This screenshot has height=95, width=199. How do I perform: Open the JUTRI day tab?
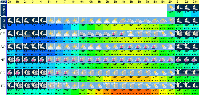[x=3, y=23]
